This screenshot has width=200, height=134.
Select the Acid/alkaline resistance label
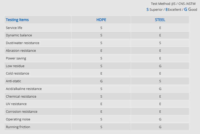[x=24, y=89]
